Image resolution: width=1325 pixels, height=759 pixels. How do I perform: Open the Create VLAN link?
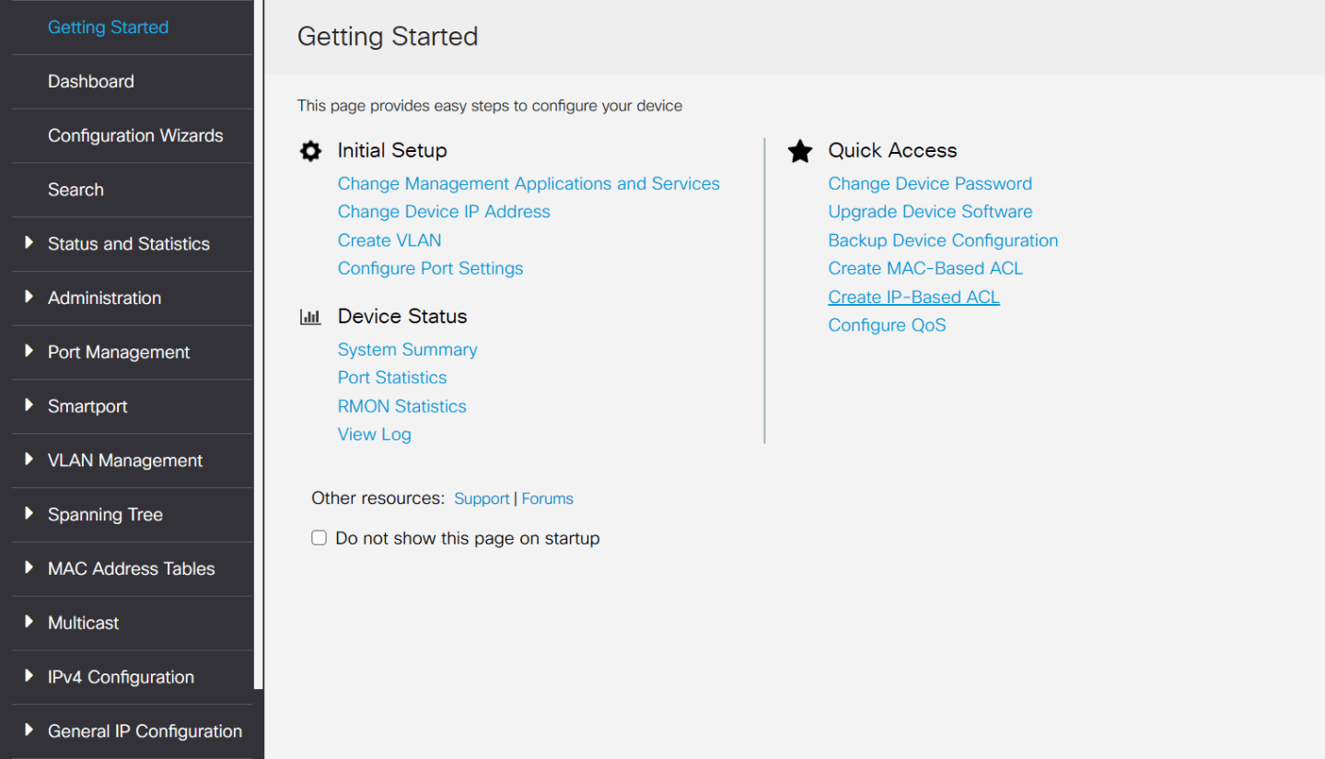pyautogui.click(x=389, y=240)
